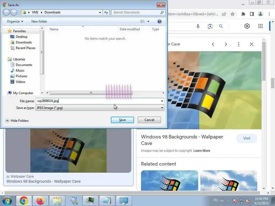
Task: Click the Hide Folders button
Action: pyautogui.click(x=17, y=120)
